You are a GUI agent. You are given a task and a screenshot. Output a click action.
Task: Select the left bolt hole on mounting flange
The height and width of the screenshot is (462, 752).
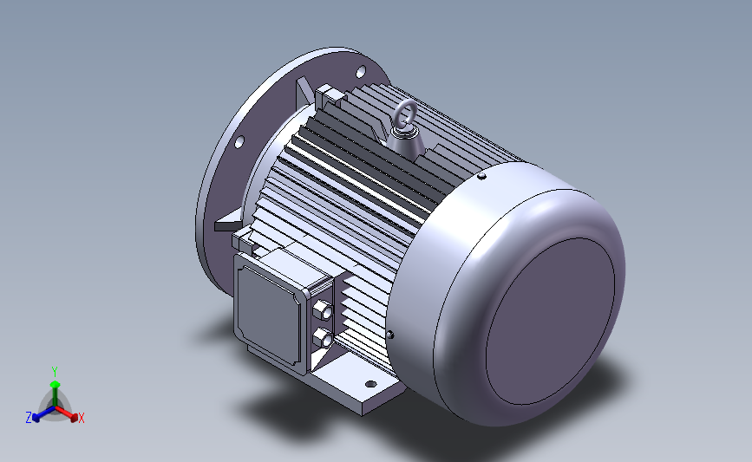239,142
